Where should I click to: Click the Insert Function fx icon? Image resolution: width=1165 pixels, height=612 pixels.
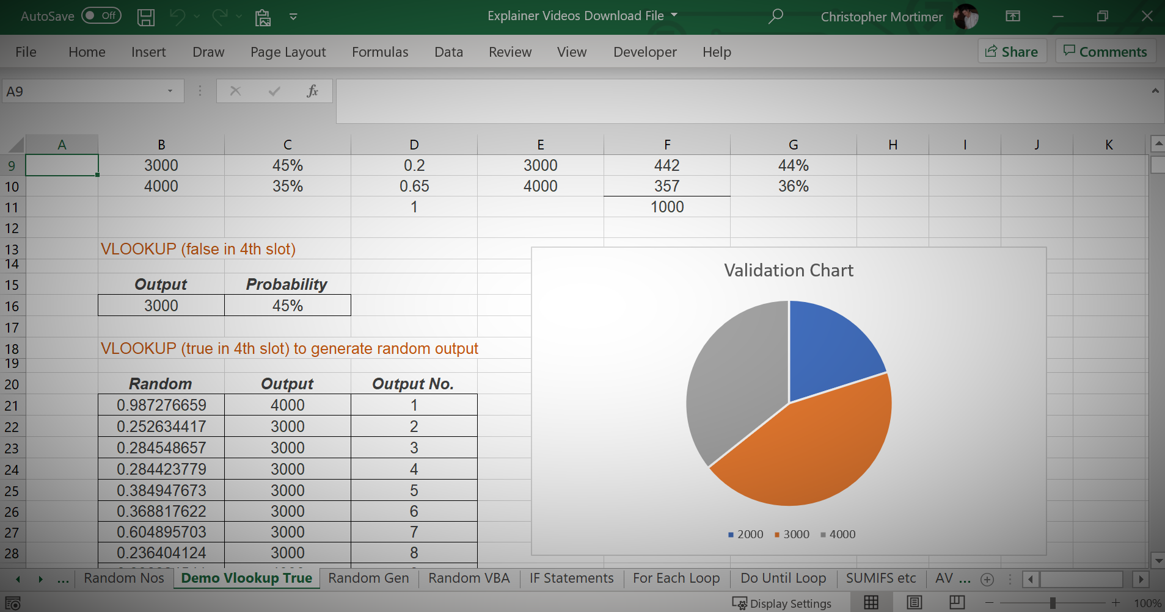tap(313, 91)
